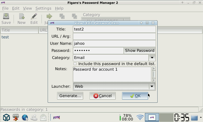203x122 pixels.
Task: Select the test entry in the list
Action: [x=5, y=37]
